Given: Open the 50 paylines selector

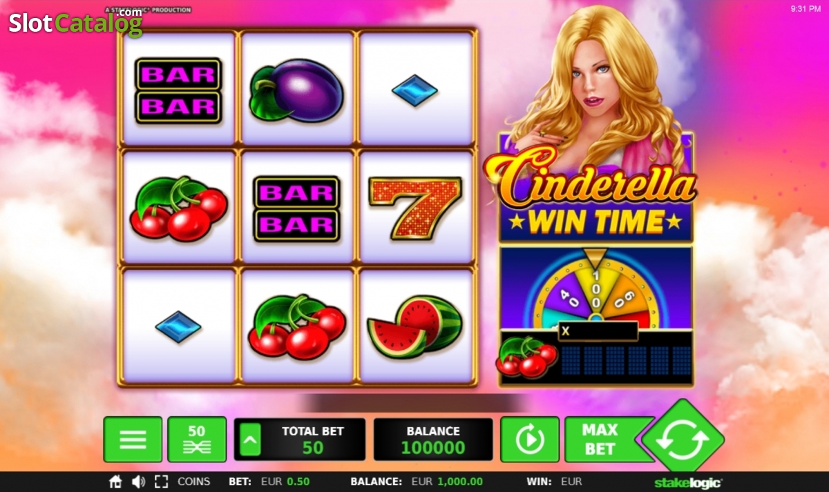Looking at the screenshot, I should (197, 440).
